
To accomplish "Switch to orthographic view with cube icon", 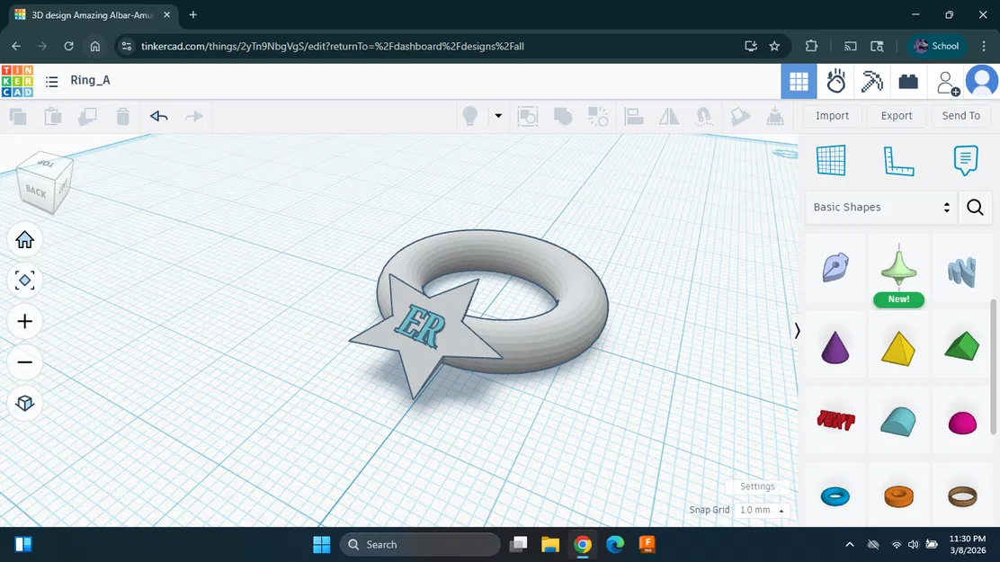I will (x=24, y=403).
